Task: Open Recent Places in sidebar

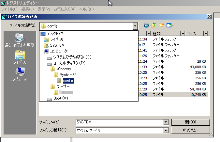Action: pyautogui.click(x=20, y=40)
